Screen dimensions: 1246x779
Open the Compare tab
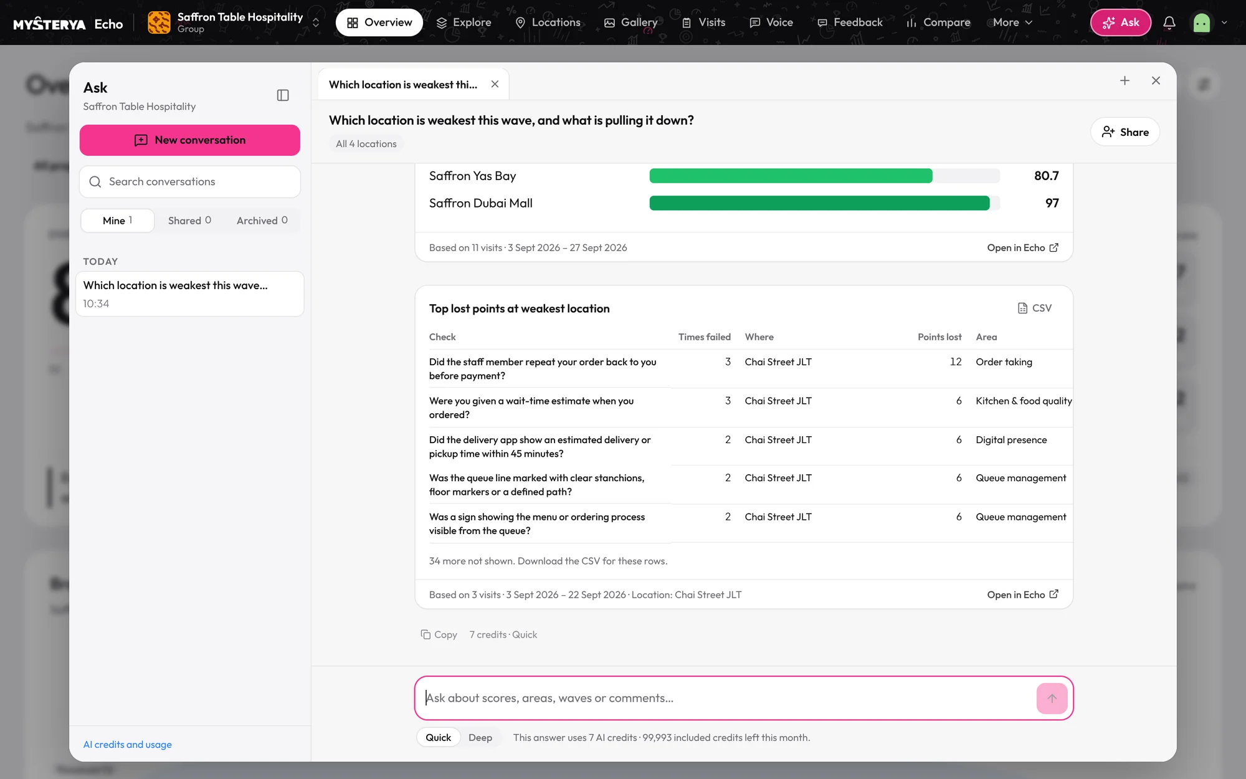click(938, 22)
